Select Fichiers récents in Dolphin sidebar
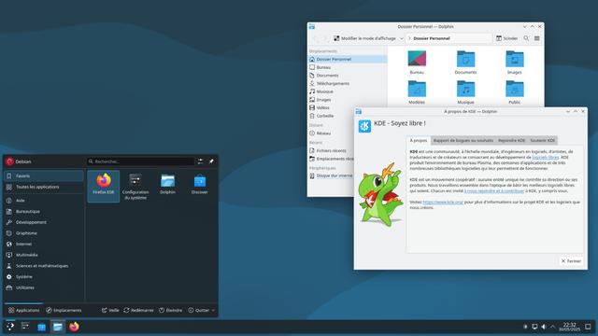 pos(331,150)
